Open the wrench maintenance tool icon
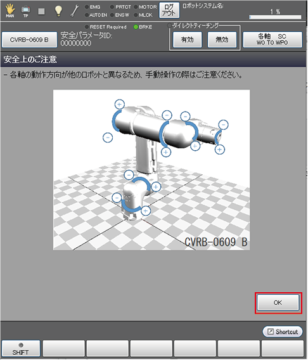Screen dimensions: 308x360 75,11
